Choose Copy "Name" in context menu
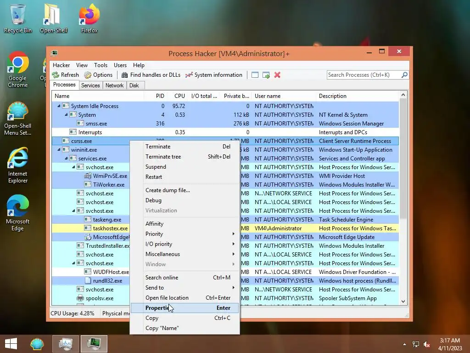 click(185, 328)
